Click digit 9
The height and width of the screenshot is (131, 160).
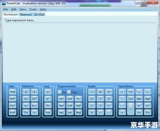[x=109, y=92]
